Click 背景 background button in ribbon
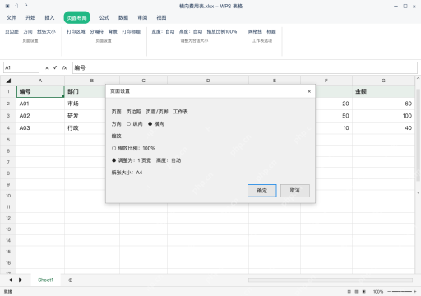The image size is (421, 296). pyautogui.click(x=113, y=32)
